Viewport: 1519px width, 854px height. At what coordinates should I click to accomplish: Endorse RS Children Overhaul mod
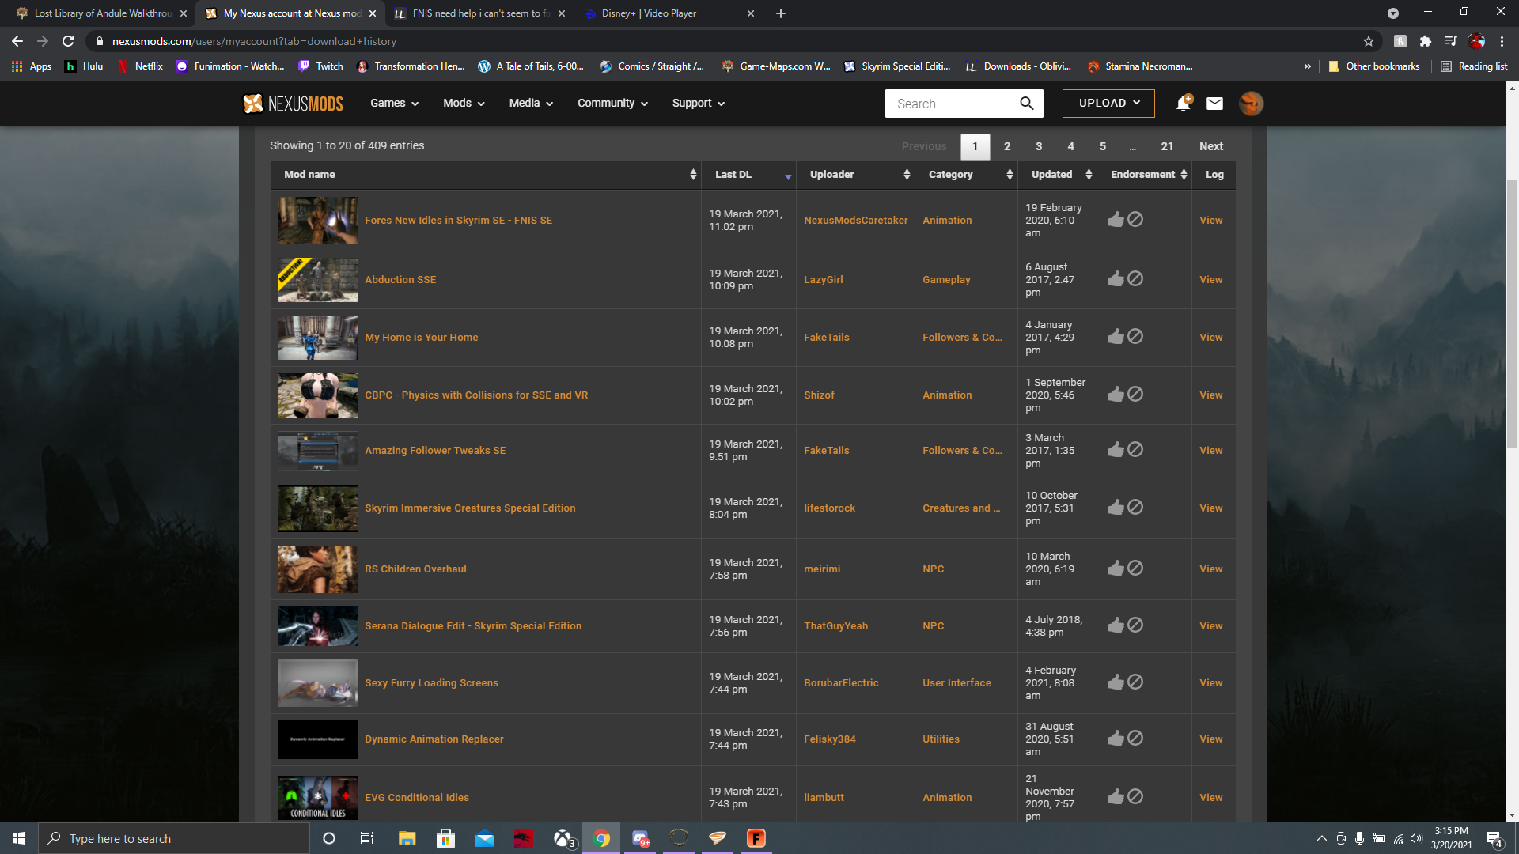[1116, 569]
